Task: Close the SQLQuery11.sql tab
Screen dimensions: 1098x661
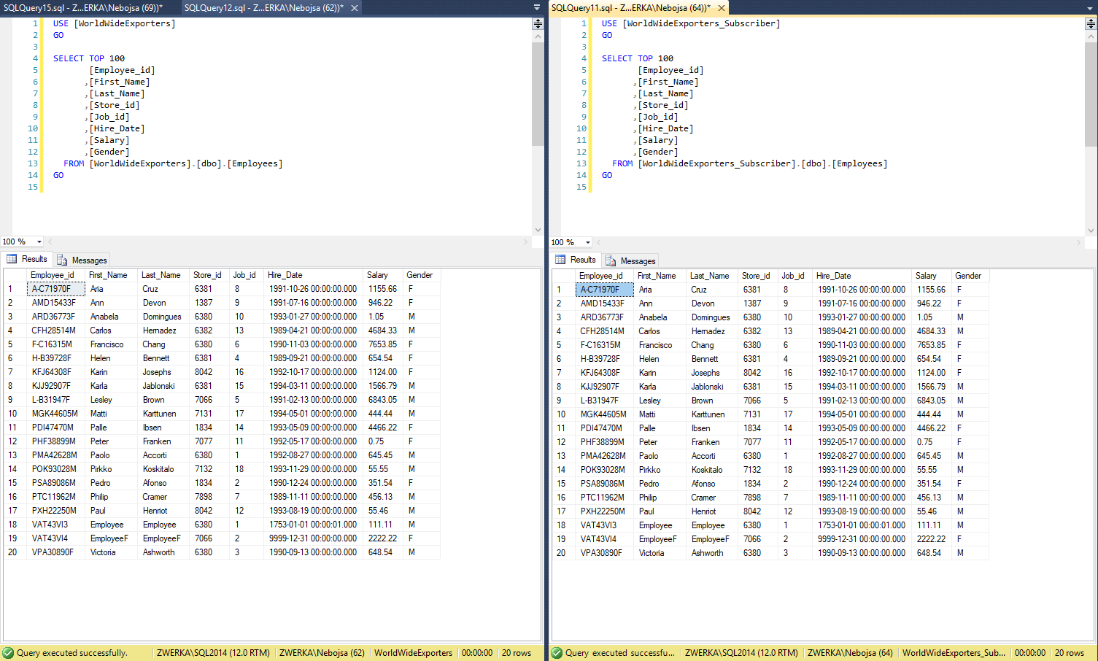Action: [722, 8]
